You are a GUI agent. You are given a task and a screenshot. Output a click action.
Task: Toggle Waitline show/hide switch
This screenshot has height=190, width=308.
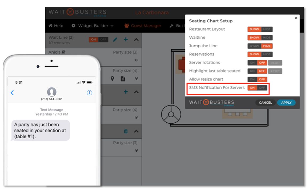coord(260,38)
